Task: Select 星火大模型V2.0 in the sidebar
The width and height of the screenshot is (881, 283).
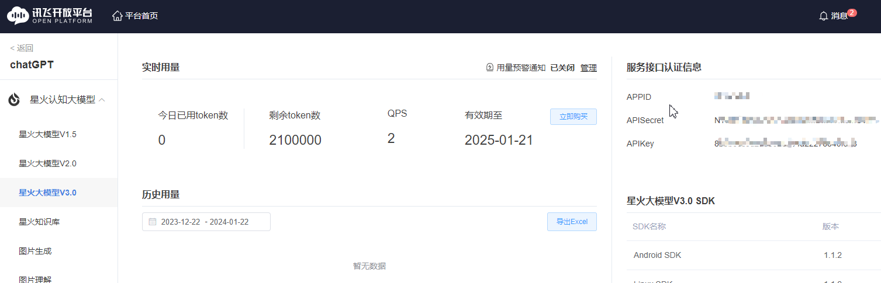Action: coord(58,163)
